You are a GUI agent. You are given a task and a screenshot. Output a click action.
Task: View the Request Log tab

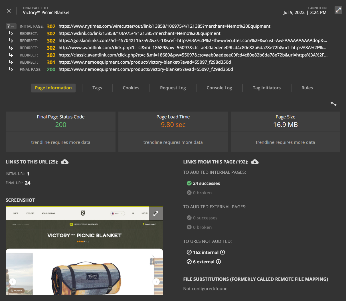[x=173, y=88]
